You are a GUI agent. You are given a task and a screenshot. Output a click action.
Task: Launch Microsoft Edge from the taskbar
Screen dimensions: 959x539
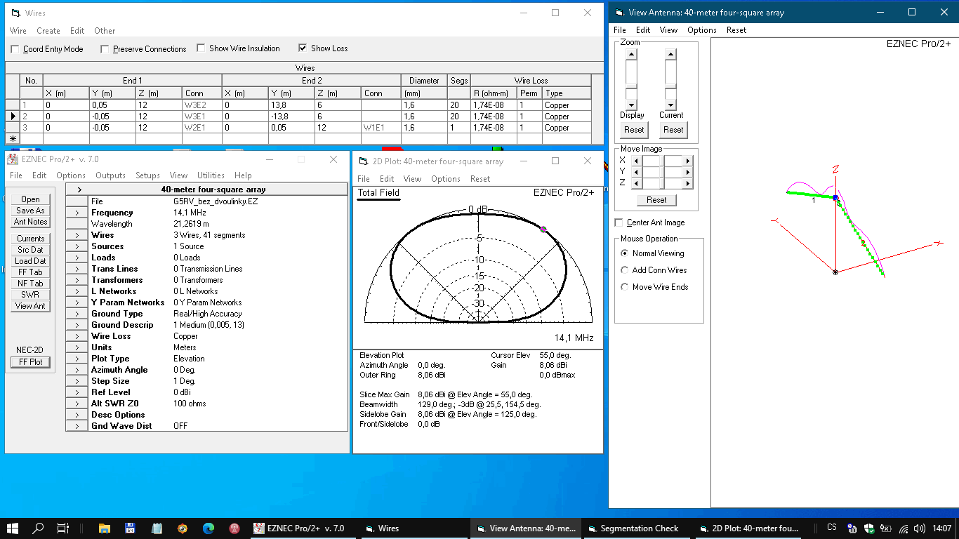[209, 528]
